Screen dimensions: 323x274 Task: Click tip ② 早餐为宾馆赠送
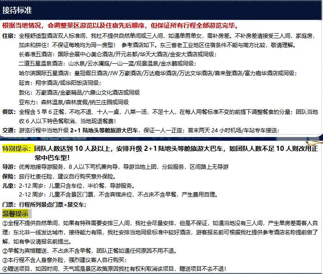coord(90,250)
